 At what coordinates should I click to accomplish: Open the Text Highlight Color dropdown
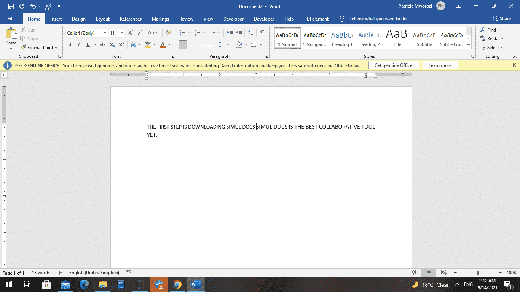point(154,44)
